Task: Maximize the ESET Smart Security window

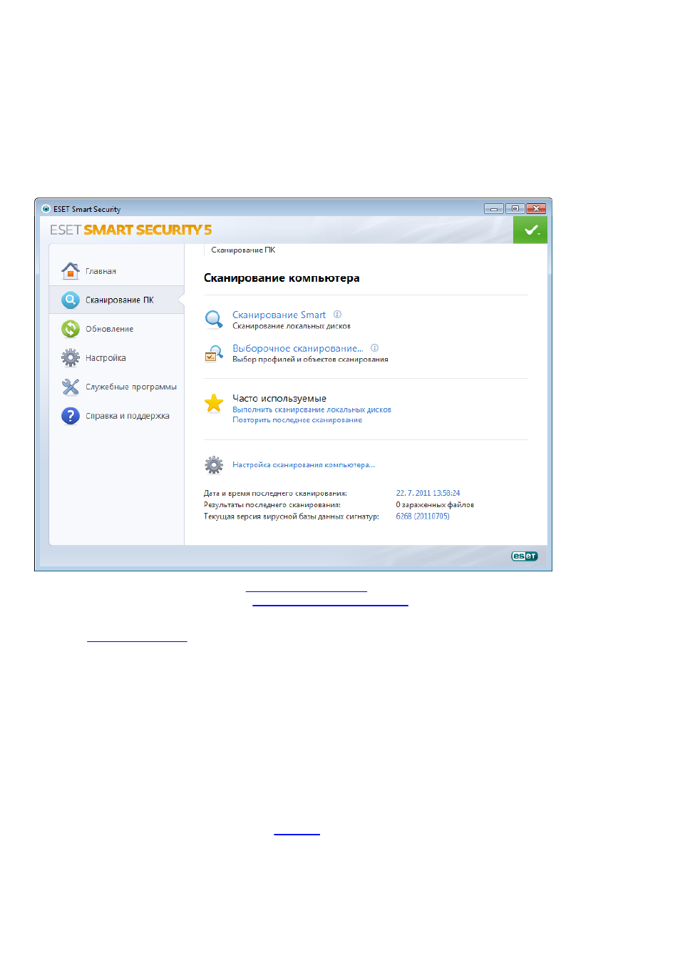Action: click(515, 209)
